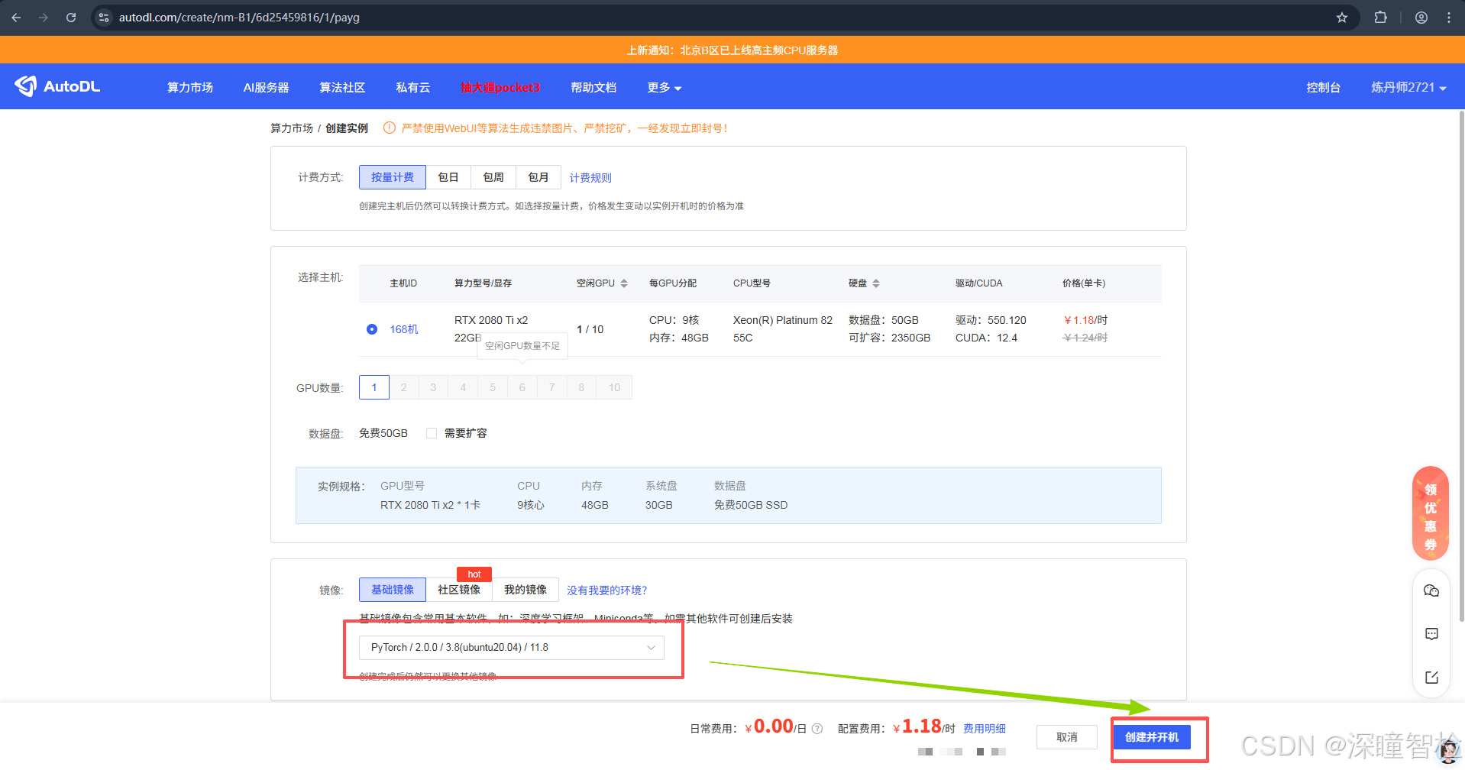Sort hosts by 空闲GPU column
Screen dimensions: 1465x770
point(624,283)
